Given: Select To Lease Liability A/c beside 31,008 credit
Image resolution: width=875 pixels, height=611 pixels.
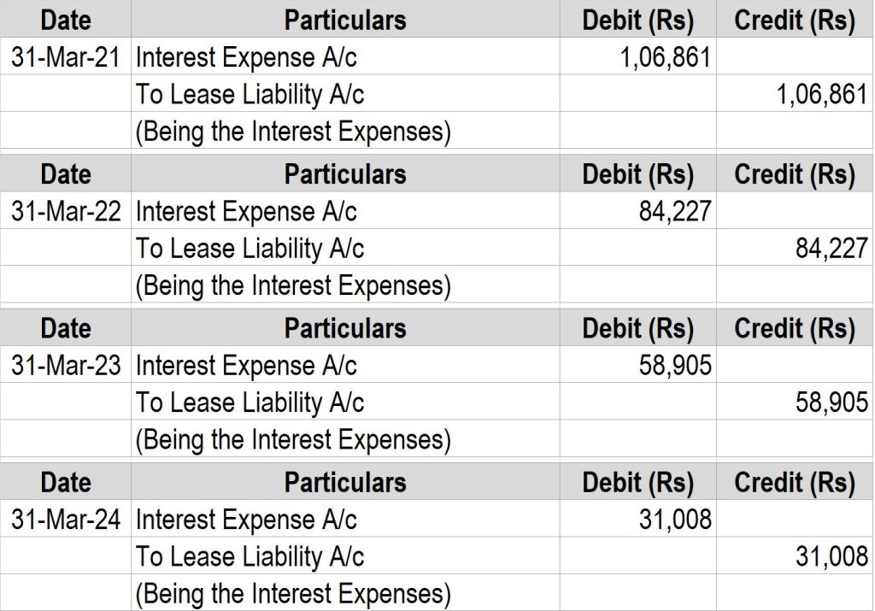Looking at the screenshot, I should (x=250, y=557).
